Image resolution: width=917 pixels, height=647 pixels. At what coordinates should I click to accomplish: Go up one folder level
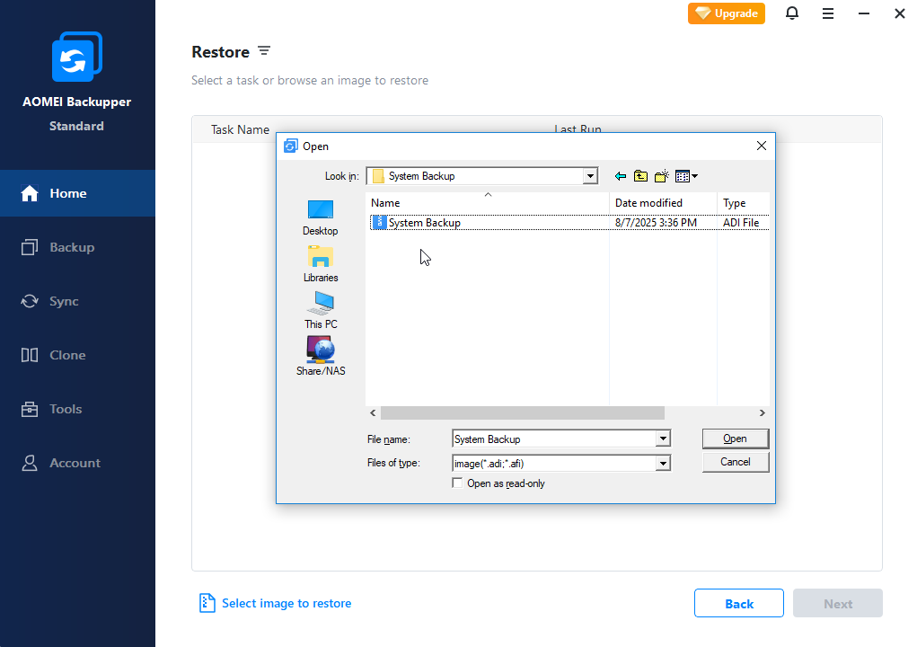pyautogui.click(x=641, y=176)
